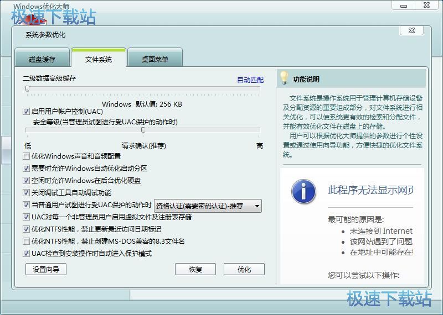
Task: Uncheck 关闭调试工具自动调试功能
Action: (x=26, y=193)
